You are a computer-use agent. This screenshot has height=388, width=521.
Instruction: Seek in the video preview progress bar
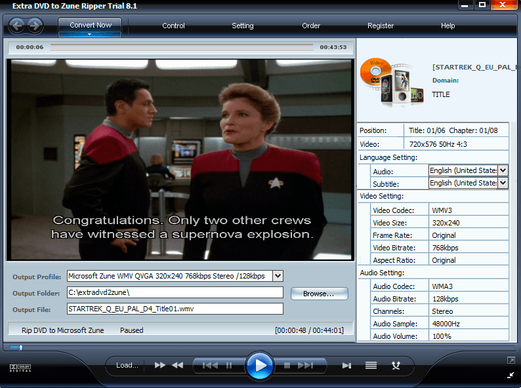pyautogui.click(x=181, y=47)
